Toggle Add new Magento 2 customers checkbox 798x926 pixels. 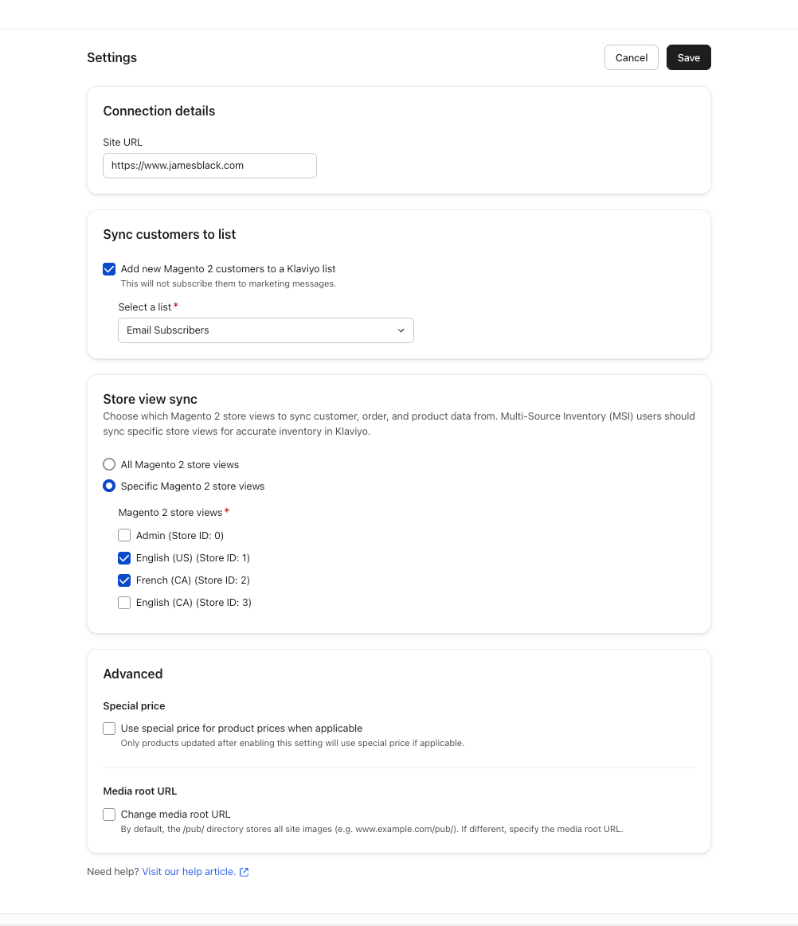point(109,269)
